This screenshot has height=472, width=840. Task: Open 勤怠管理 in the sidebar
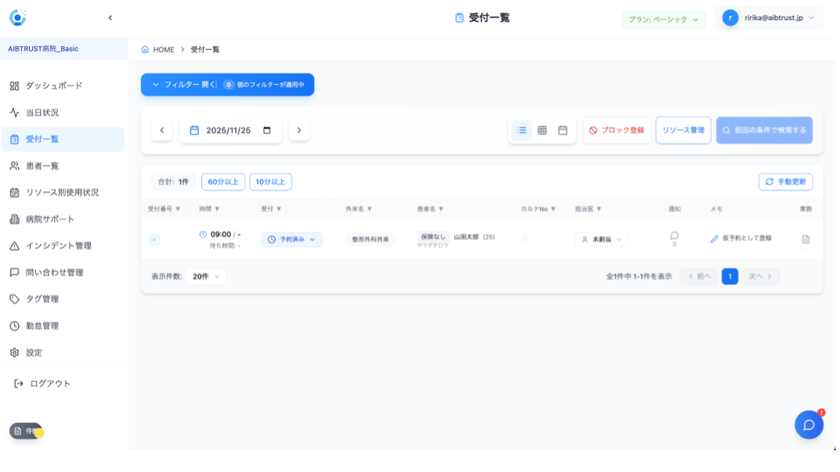pos(63,326)
